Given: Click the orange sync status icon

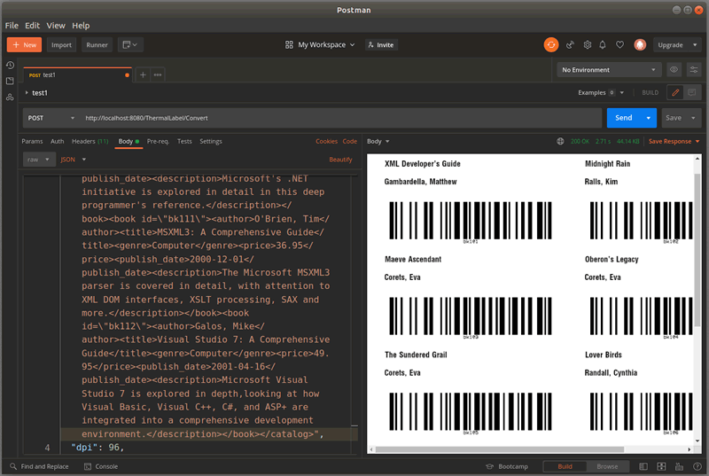Looking at the screenshot, I should (551, 44).
